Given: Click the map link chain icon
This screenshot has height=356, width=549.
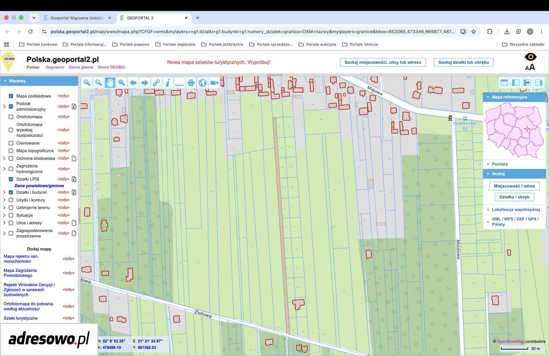Looking at the screenshot, I should pos(157,83).
